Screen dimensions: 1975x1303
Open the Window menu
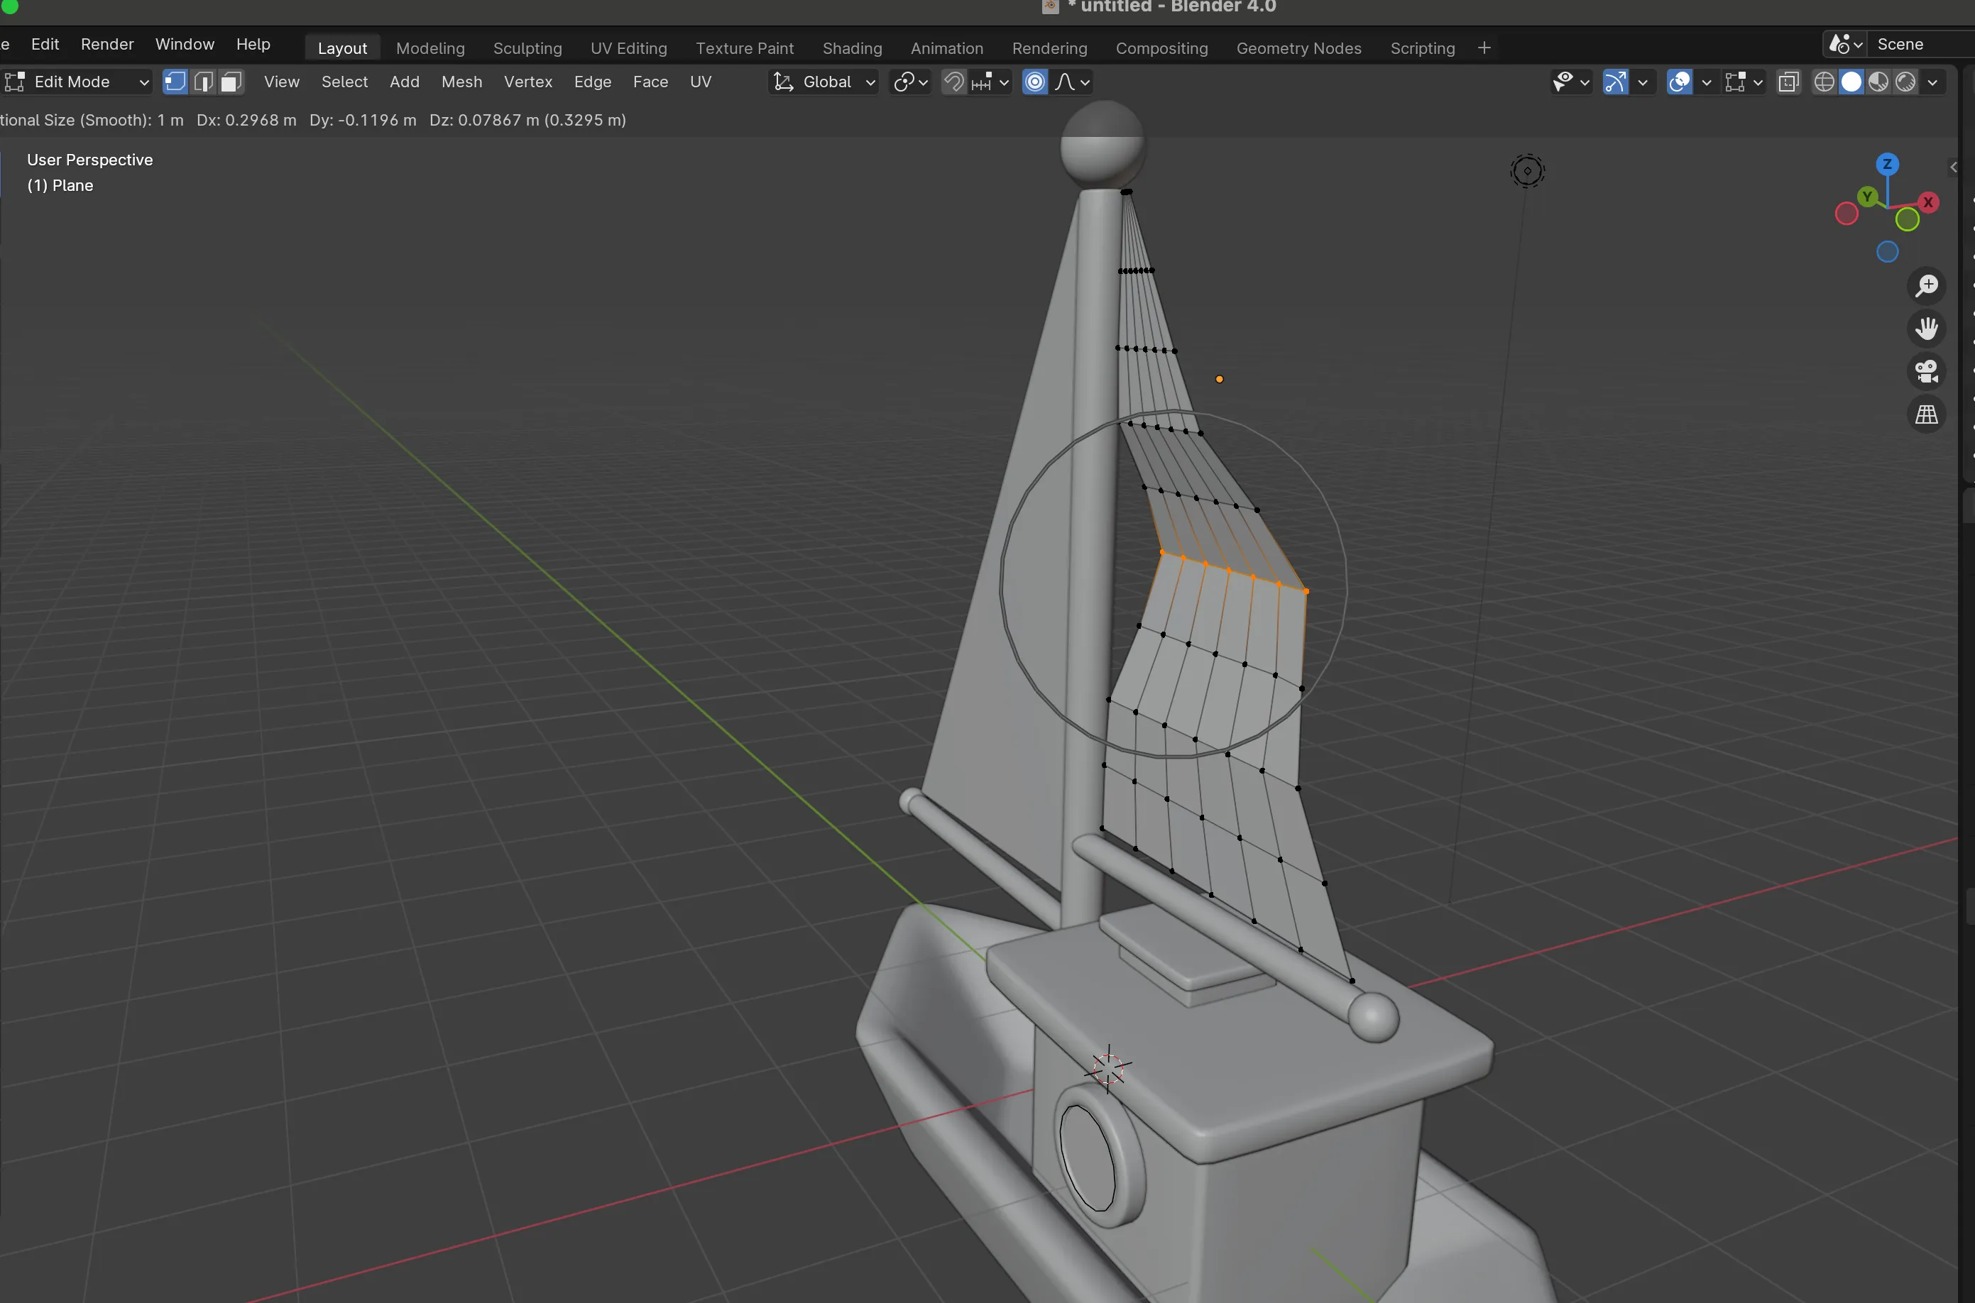pos(185,44)
